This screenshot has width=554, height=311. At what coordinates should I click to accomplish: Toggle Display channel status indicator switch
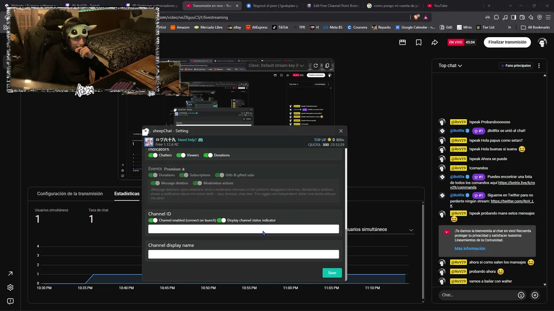point(222,220)
